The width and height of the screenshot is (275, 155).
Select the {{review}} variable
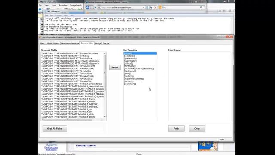(x=140, y=81)
